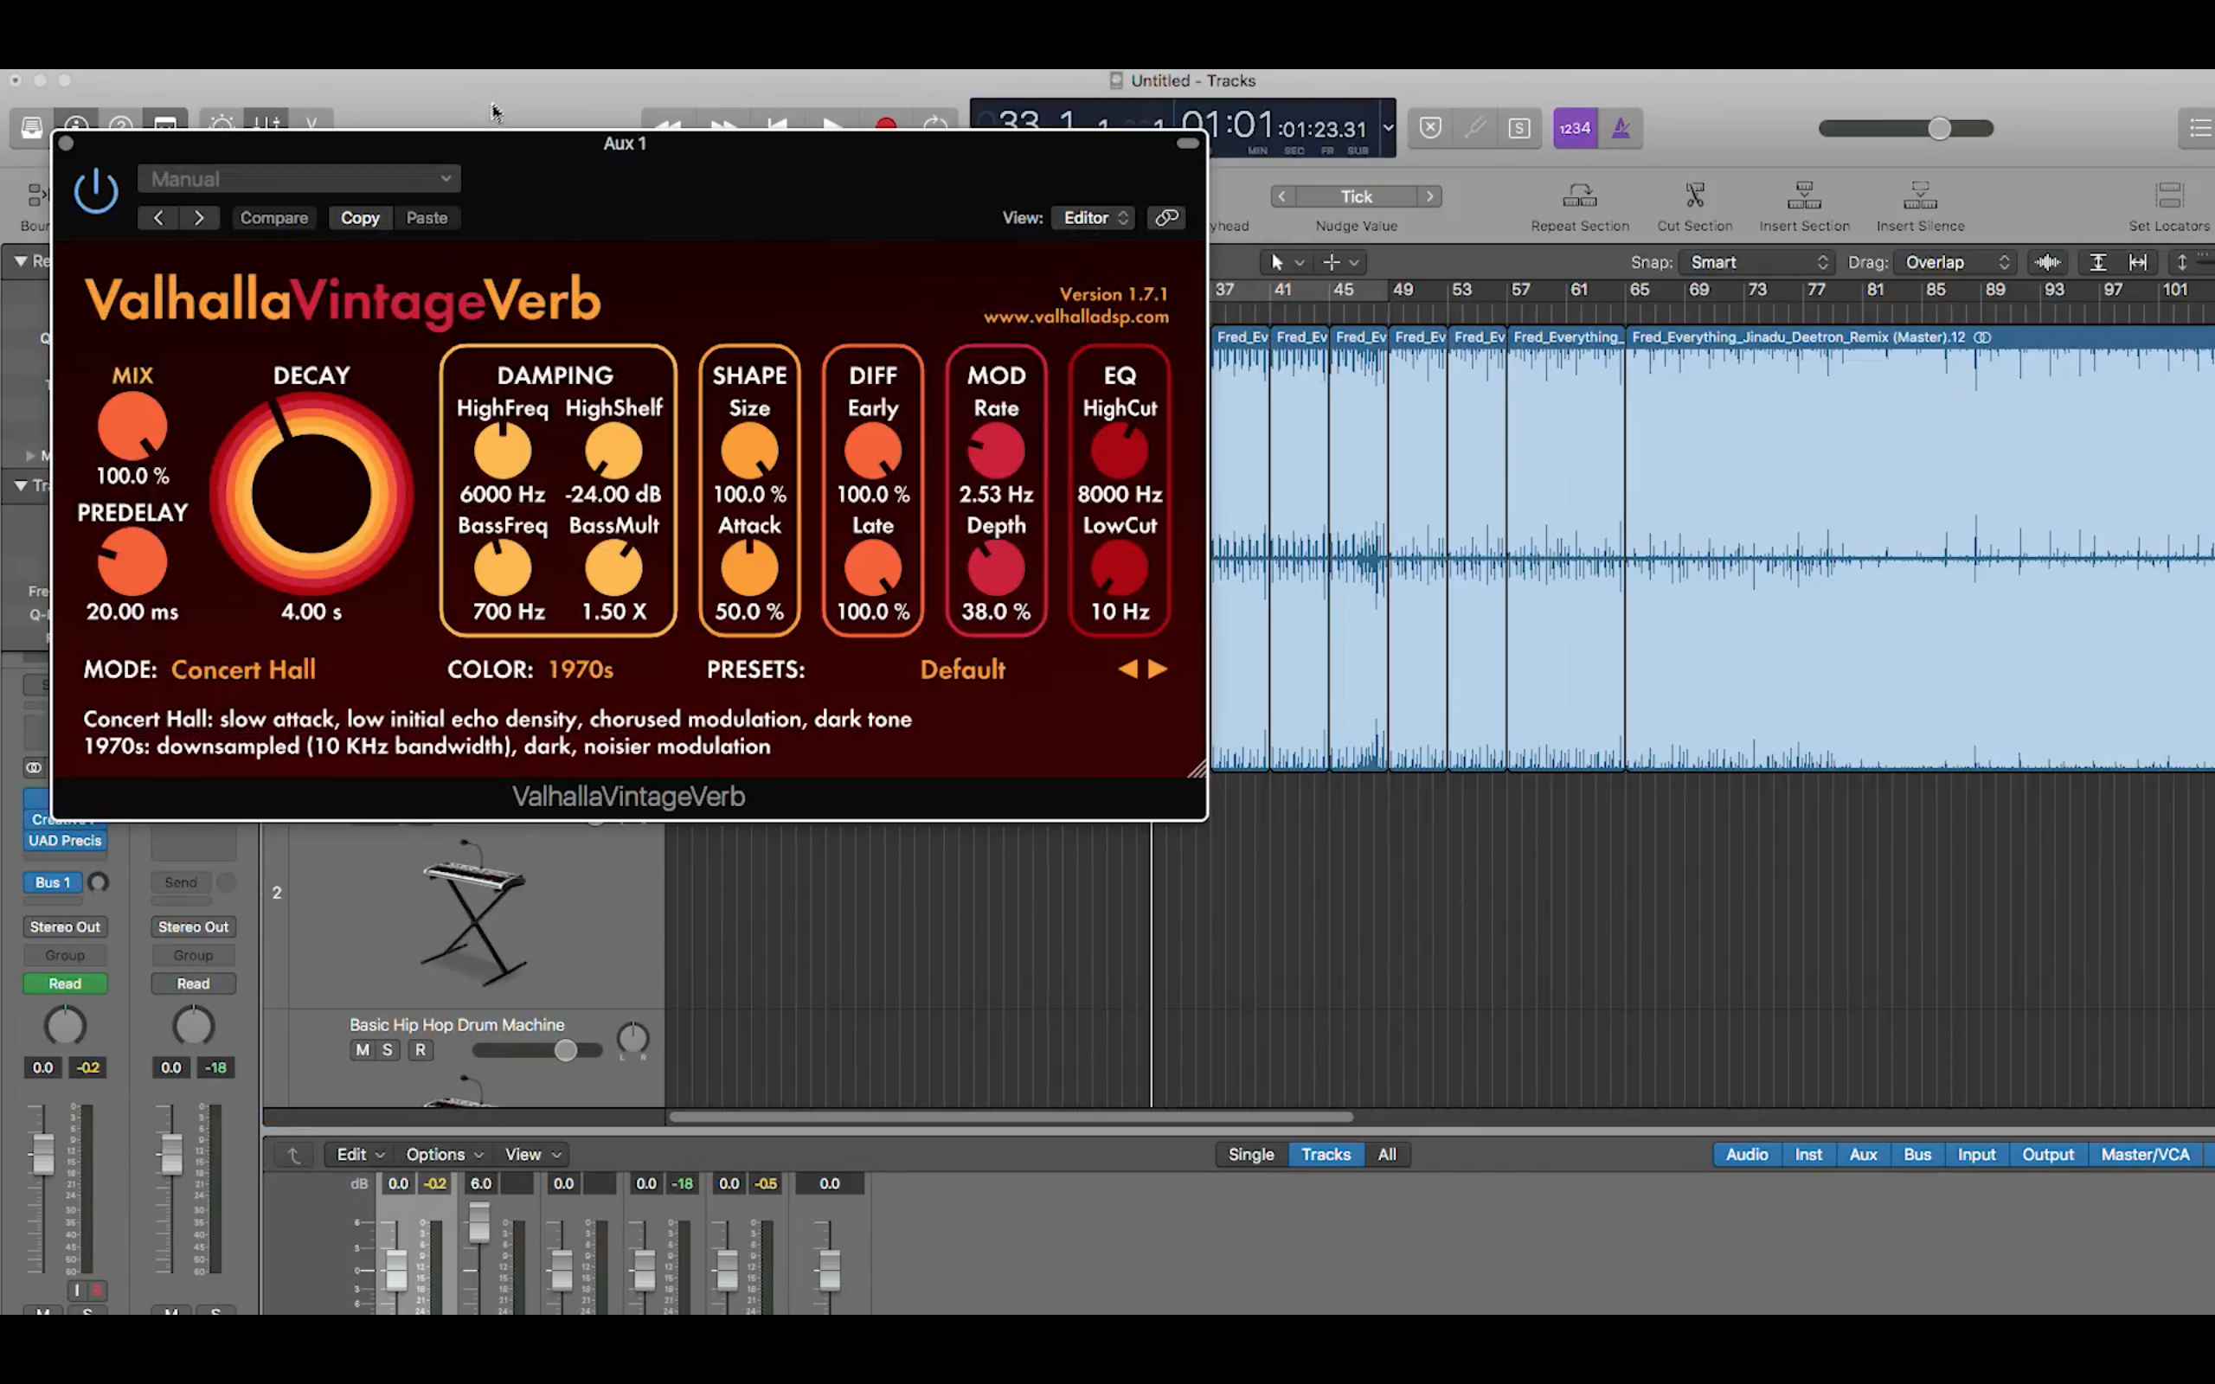The image size is (2215, 1384).
Task: Open the Default presets menu
Action: tap(962, 670)
